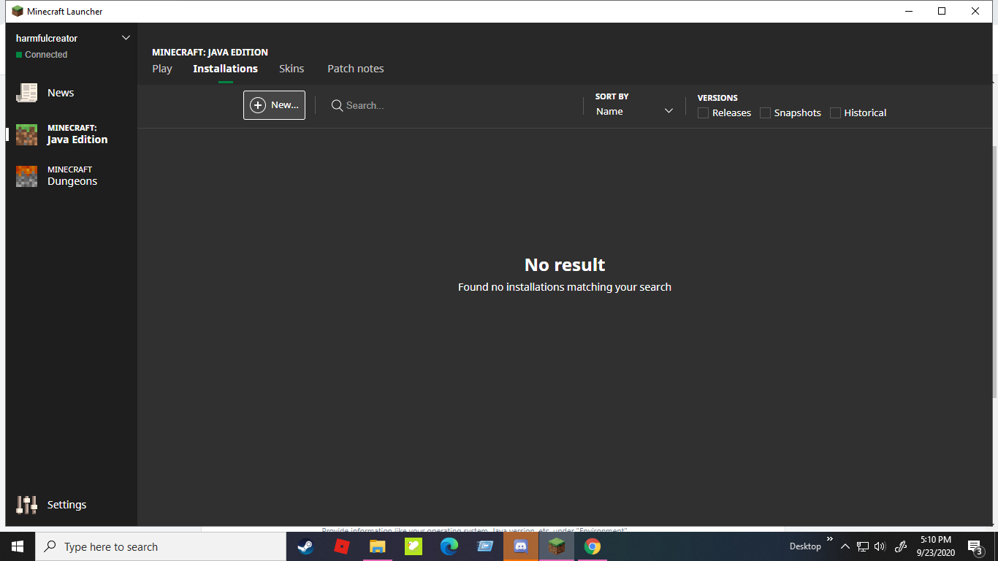Screen dimensions: 998x561
Task: Open Windows Ink Workspace pen icon
Action: [901, 546]
